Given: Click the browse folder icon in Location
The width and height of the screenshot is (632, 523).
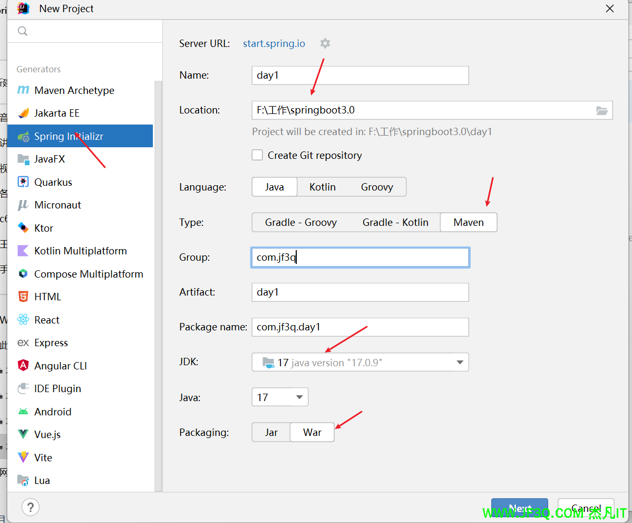Looking at the screenshot, I should (601, 110).
